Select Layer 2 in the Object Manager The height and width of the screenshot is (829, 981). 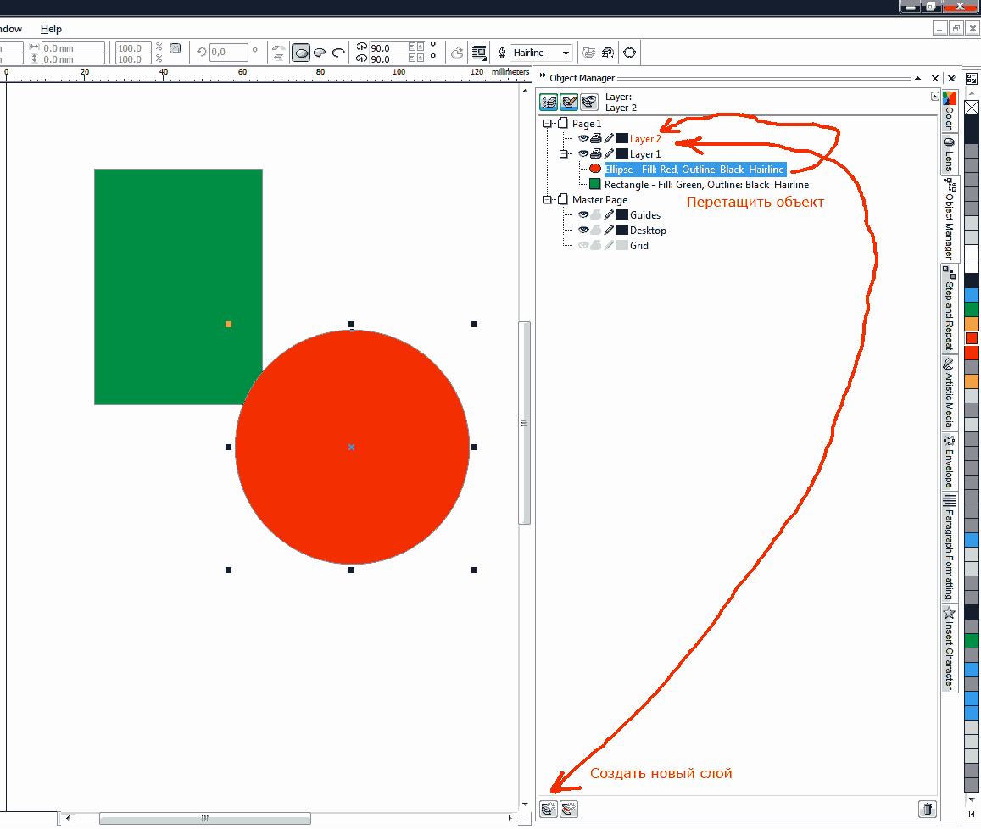[x=645, y=139]
